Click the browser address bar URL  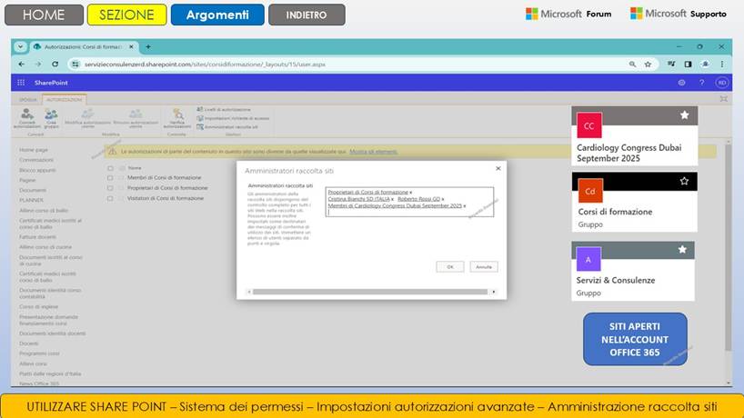tap(205, 64)
